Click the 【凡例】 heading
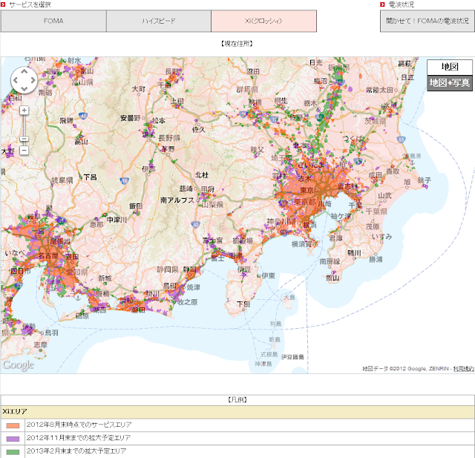The image size is (475, 458). click(x=237, y=400)
